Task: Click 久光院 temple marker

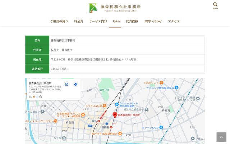Action: pos(64,138)
